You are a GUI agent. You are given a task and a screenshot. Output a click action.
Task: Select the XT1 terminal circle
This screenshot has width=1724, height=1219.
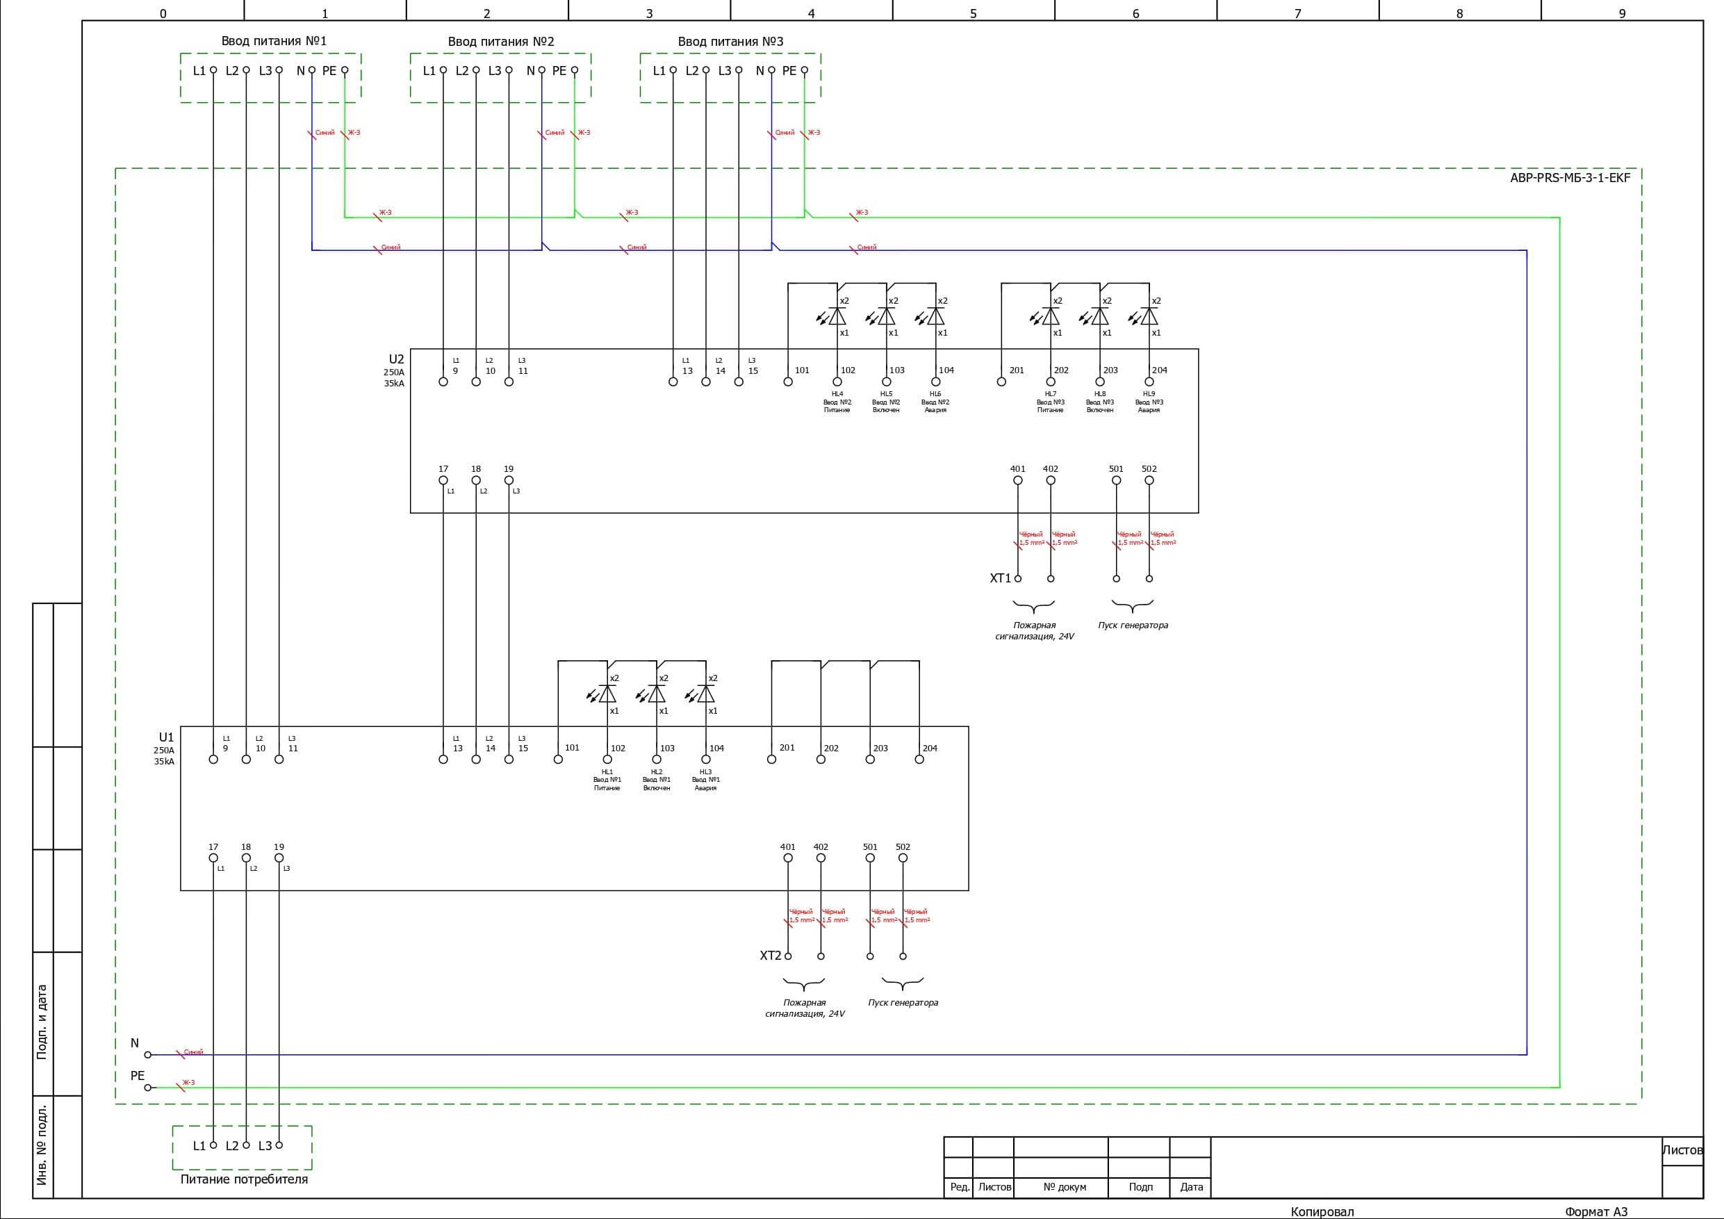[x=1017, y=578]
